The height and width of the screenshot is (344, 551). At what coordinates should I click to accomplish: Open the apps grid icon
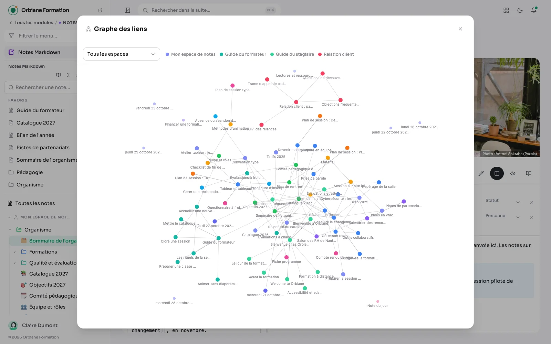click(506, 10)
